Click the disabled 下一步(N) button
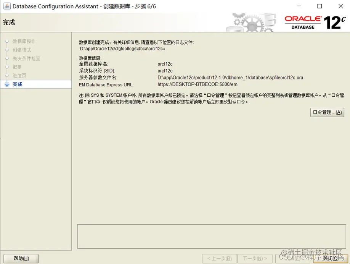 pyautogui.click(x=255, y=258)
